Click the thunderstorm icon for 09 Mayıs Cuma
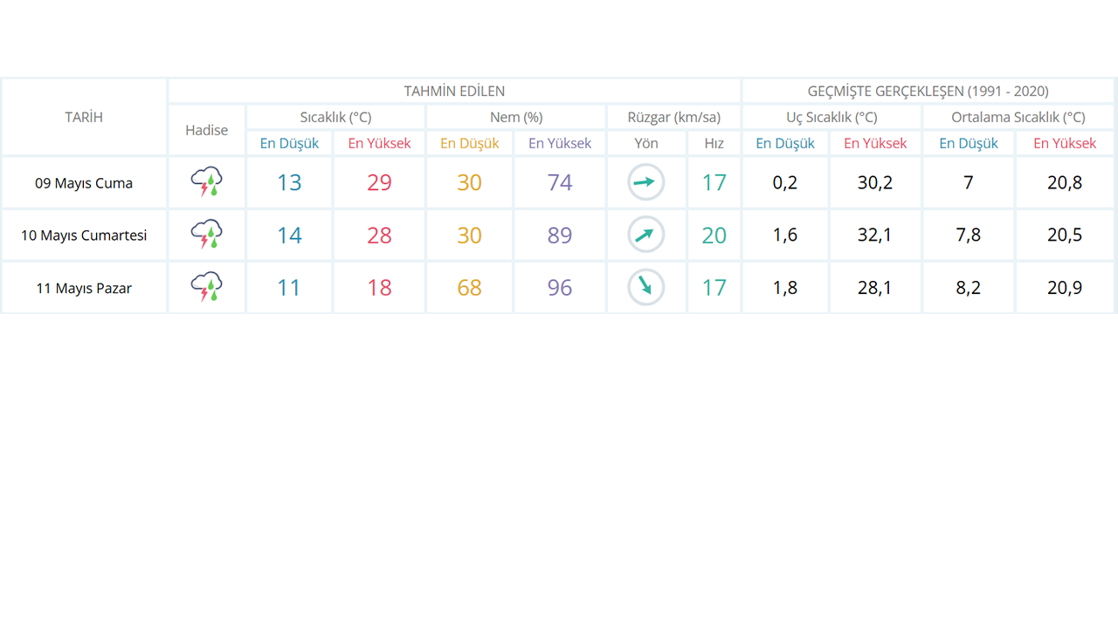 tap(206, 182)
